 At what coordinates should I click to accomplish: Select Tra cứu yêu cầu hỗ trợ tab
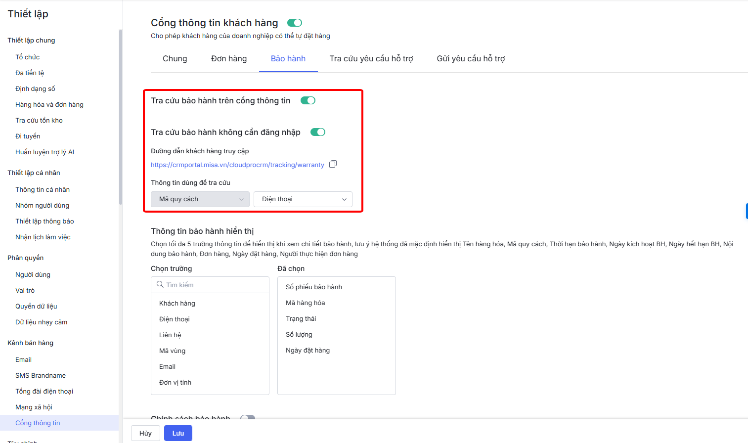tap(371, 59)
